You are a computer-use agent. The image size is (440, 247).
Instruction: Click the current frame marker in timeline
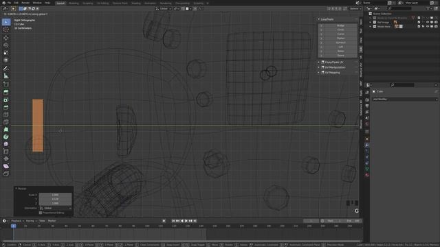(14, 226)
